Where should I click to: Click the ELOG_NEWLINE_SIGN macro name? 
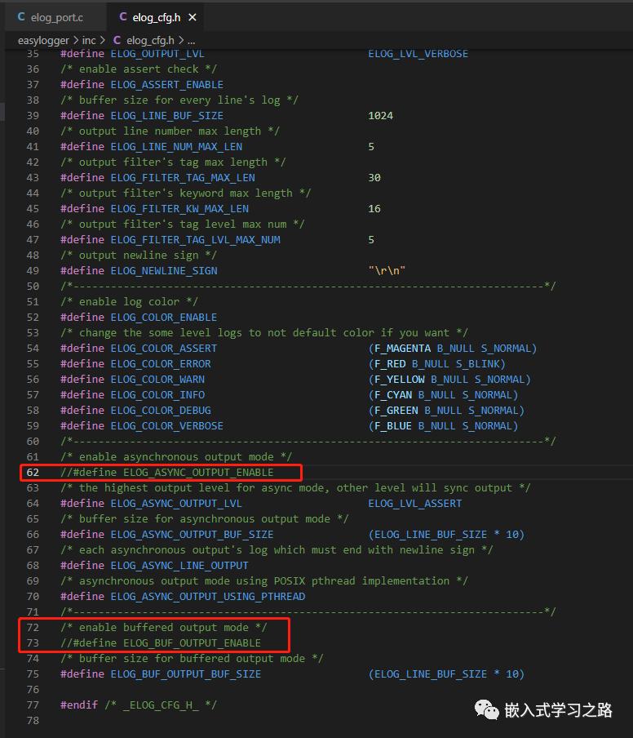click(x=164, y=271)
